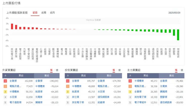Viewport: 187px width, 106px height.
Task: Click the value -57,167 in 投信賣超
Action: tap(117, 86)
